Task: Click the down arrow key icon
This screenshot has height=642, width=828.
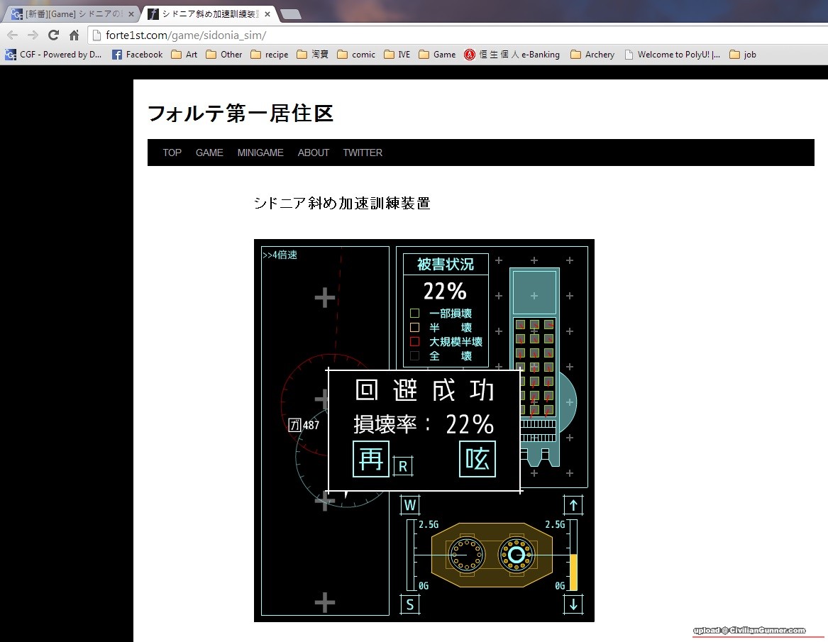Action: [573, 604]
